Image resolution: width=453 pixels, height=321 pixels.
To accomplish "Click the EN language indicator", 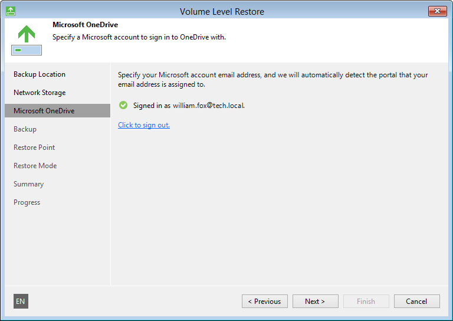I will [x=21, y=302].
